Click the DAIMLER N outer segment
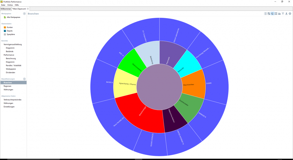Screen dimensions: 293x160 (x=207, y=120)
